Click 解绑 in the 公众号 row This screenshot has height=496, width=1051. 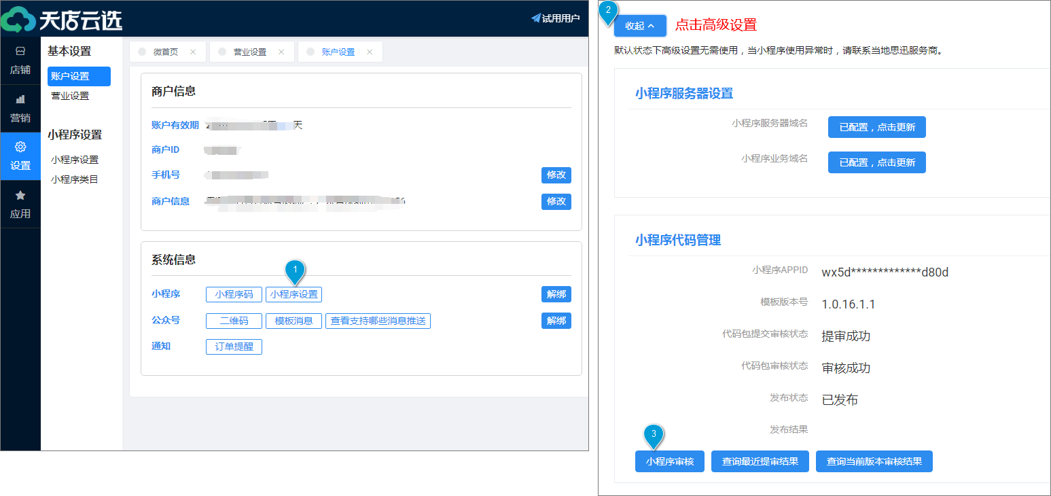coord(556,321)
